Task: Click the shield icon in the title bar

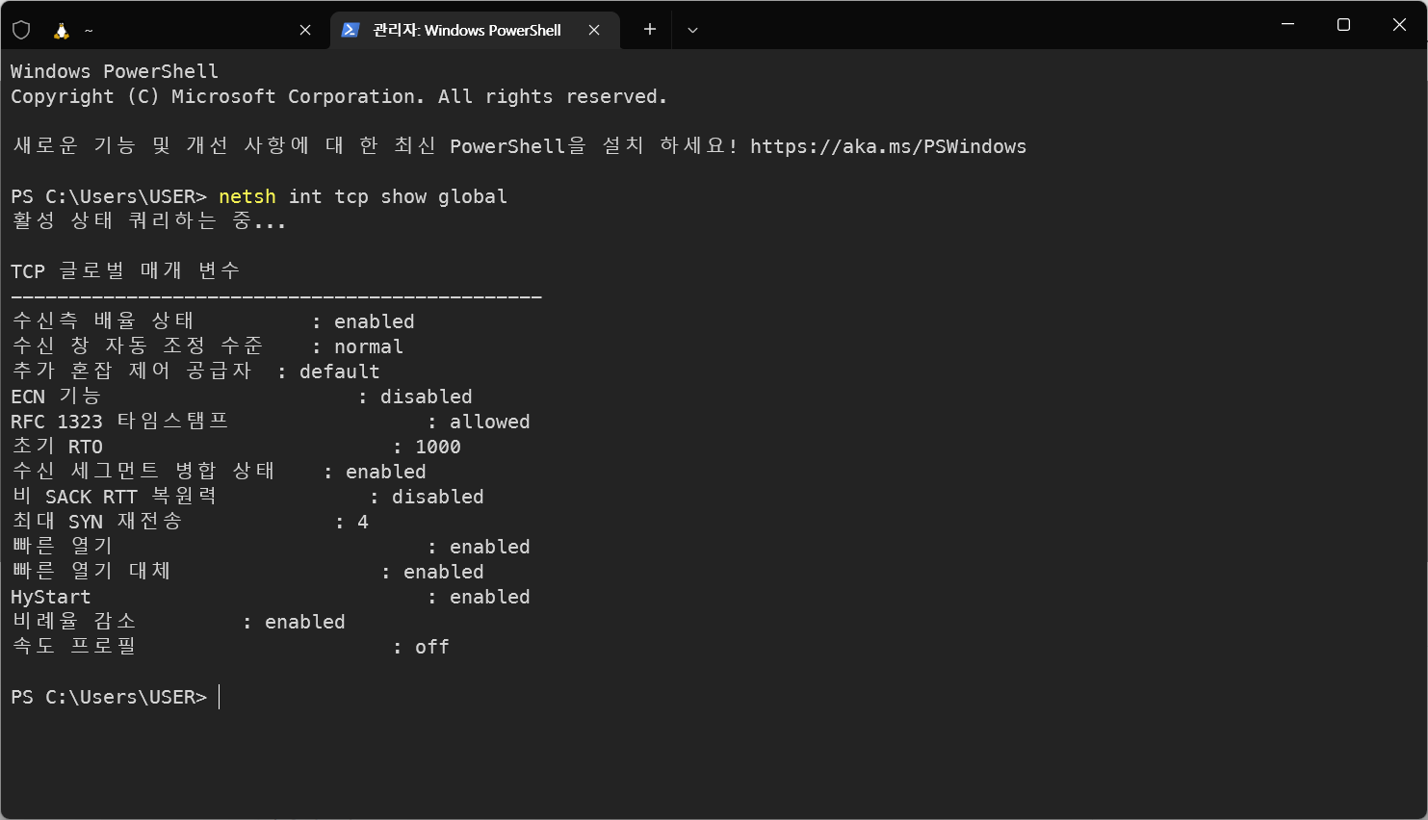Action: pos(21,30)
